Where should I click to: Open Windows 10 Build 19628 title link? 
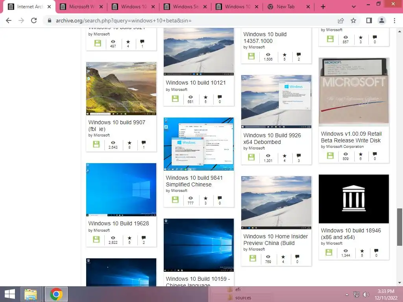click(118, 223)
